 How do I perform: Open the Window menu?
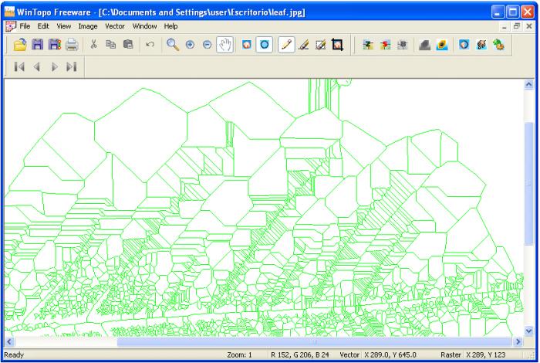point(145,26)
